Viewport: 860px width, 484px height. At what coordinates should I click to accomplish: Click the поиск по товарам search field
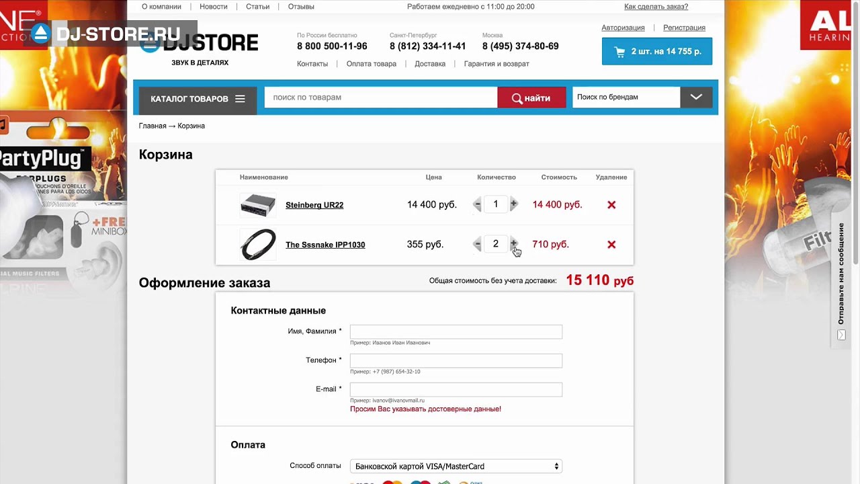pyautogui.click(x=381, y=97)
